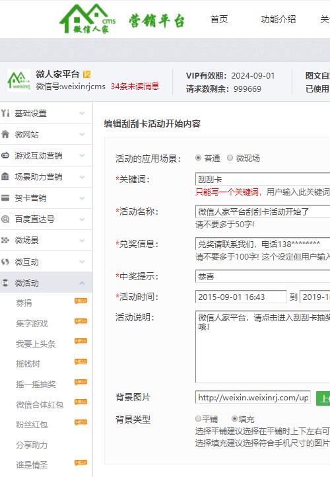The image size is (330, 477).
Task: Click the 微人家平台 account avatar thumbnail
Action: point(19,81)
